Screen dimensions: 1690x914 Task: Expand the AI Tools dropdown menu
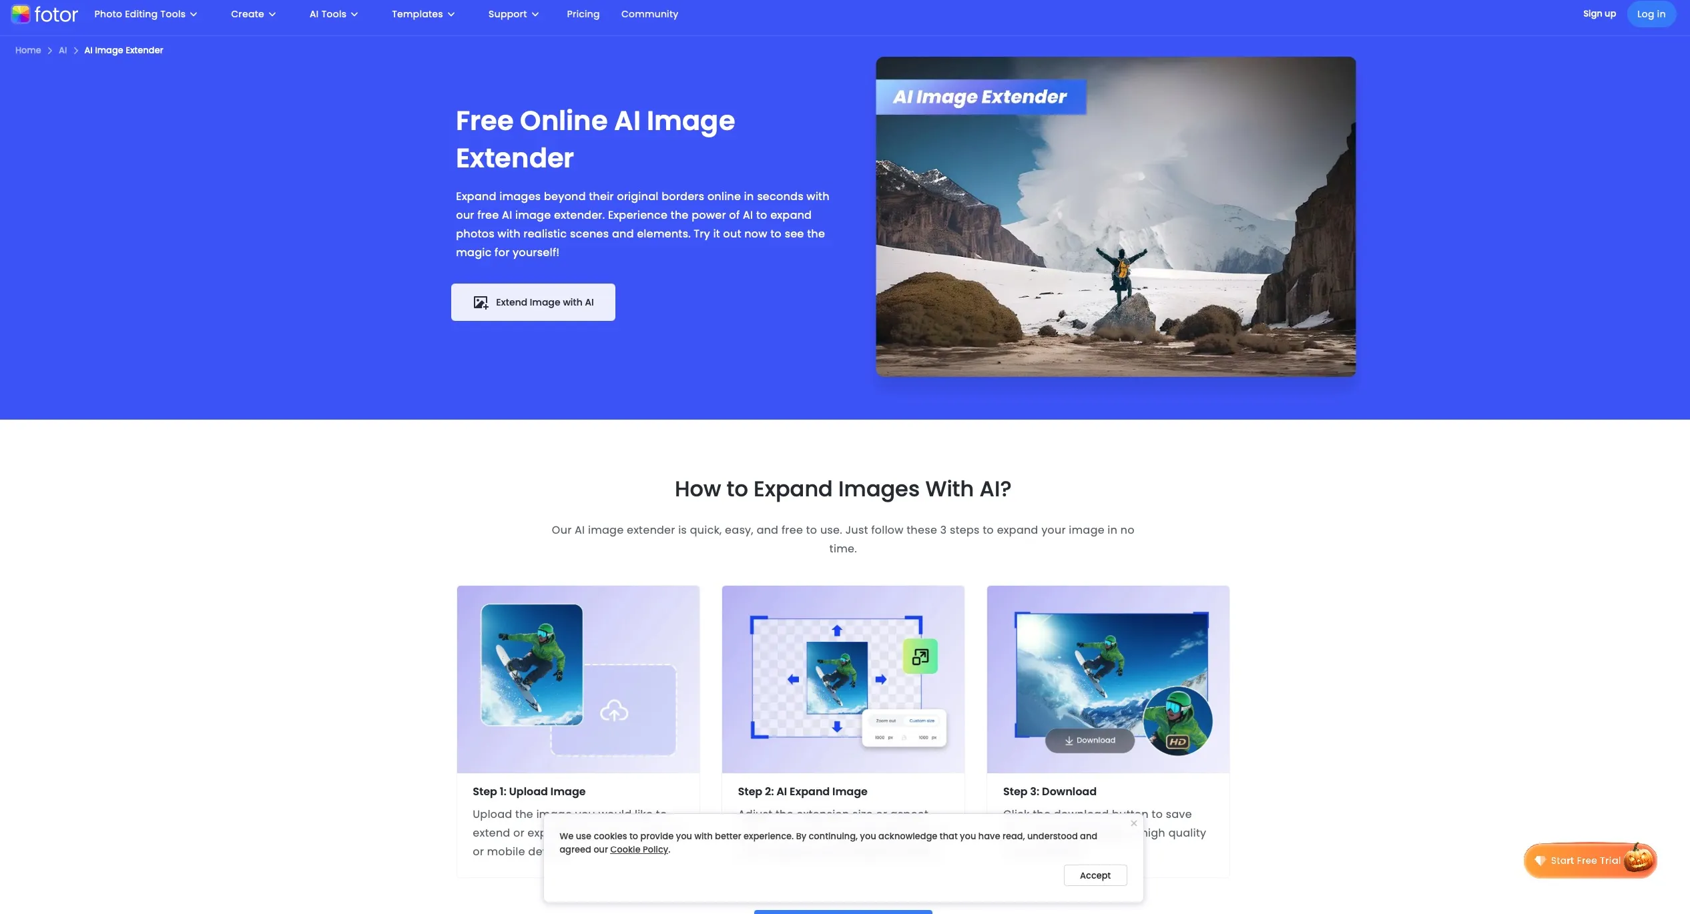(x=332, y=15)
